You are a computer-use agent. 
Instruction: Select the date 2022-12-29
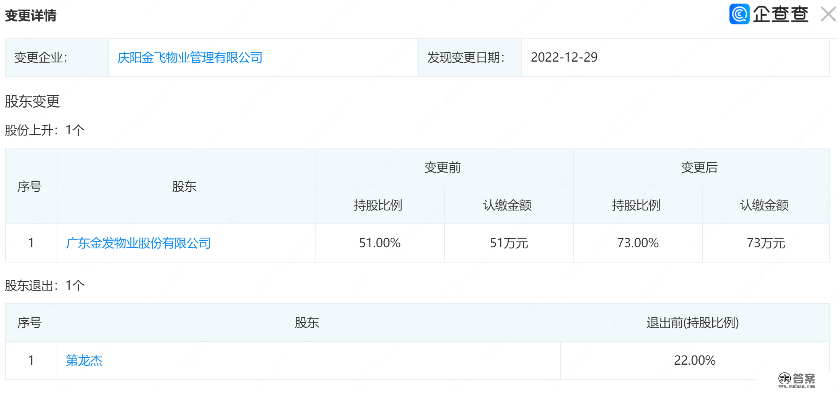[x=564, y=57]
